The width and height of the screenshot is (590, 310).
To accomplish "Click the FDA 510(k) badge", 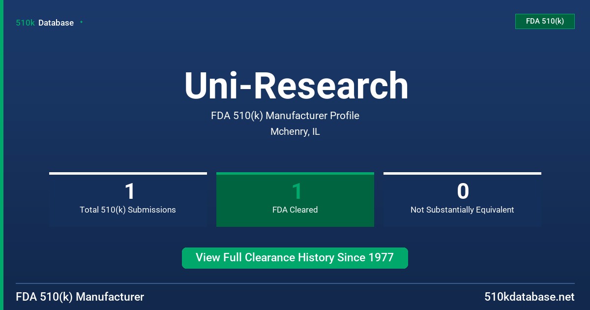I will [545, 21].
